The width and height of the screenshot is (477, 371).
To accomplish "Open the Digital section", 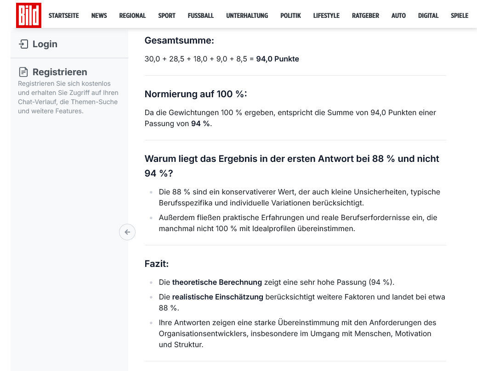I will click(428, 16).
